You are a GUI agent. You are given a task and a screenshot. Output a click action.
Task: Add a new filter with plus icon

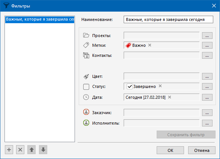point(9,150)
